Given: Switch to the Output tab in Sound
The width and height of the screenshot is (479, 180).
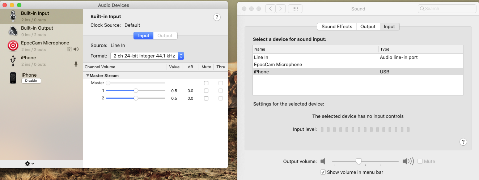Looking at the screenshot, I should tap(368, 26).
